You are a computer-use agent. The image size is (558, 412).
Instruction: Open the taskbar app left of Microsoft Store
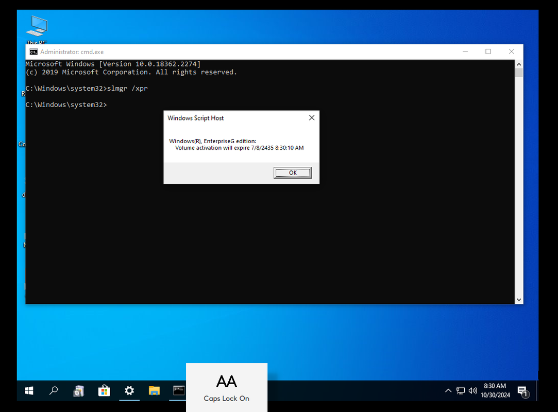pyautogui.click(x=79, y=391)
